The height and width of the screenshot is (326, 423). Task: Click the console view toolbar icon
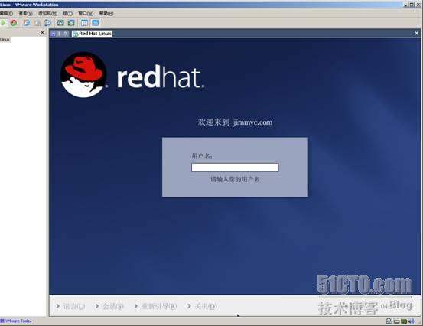point(95,23)
